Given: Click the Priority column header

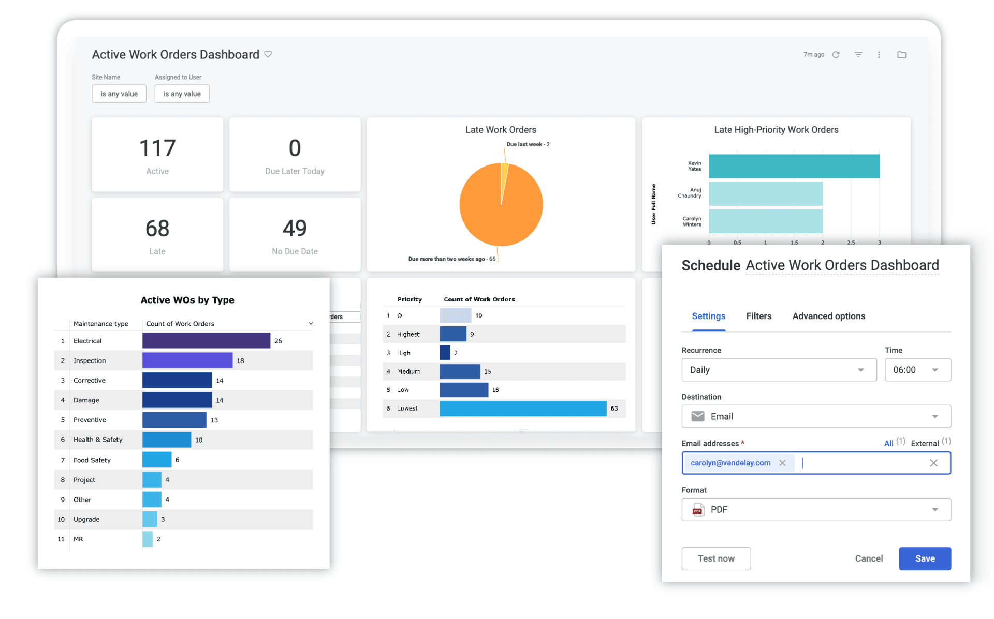Looking at the screenshot, I should [410, 299].
